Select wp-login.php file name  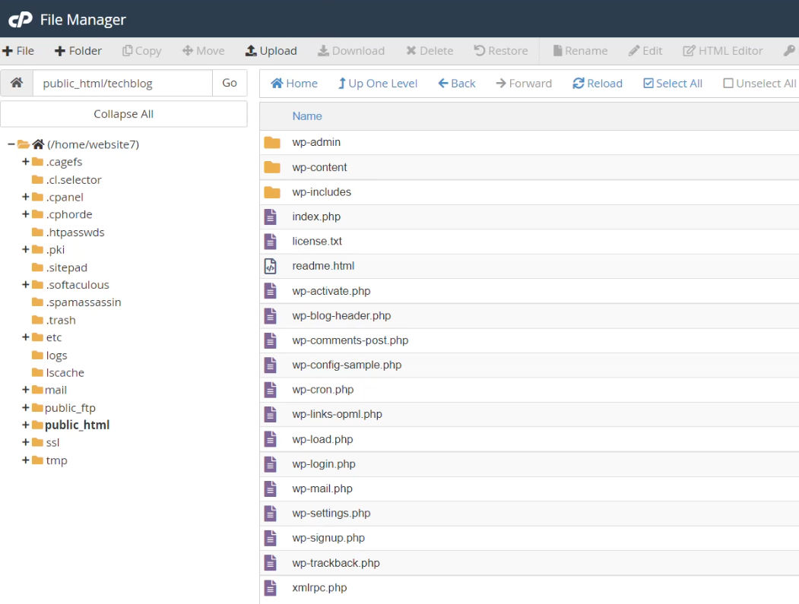point(324,464)
